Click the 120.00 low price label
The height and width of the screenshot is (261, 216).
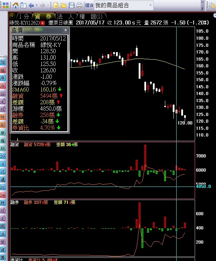[185, 123]
